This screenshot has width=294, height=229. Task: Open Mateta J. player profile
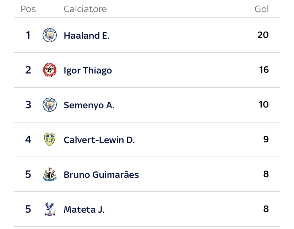tap(84, 209)
